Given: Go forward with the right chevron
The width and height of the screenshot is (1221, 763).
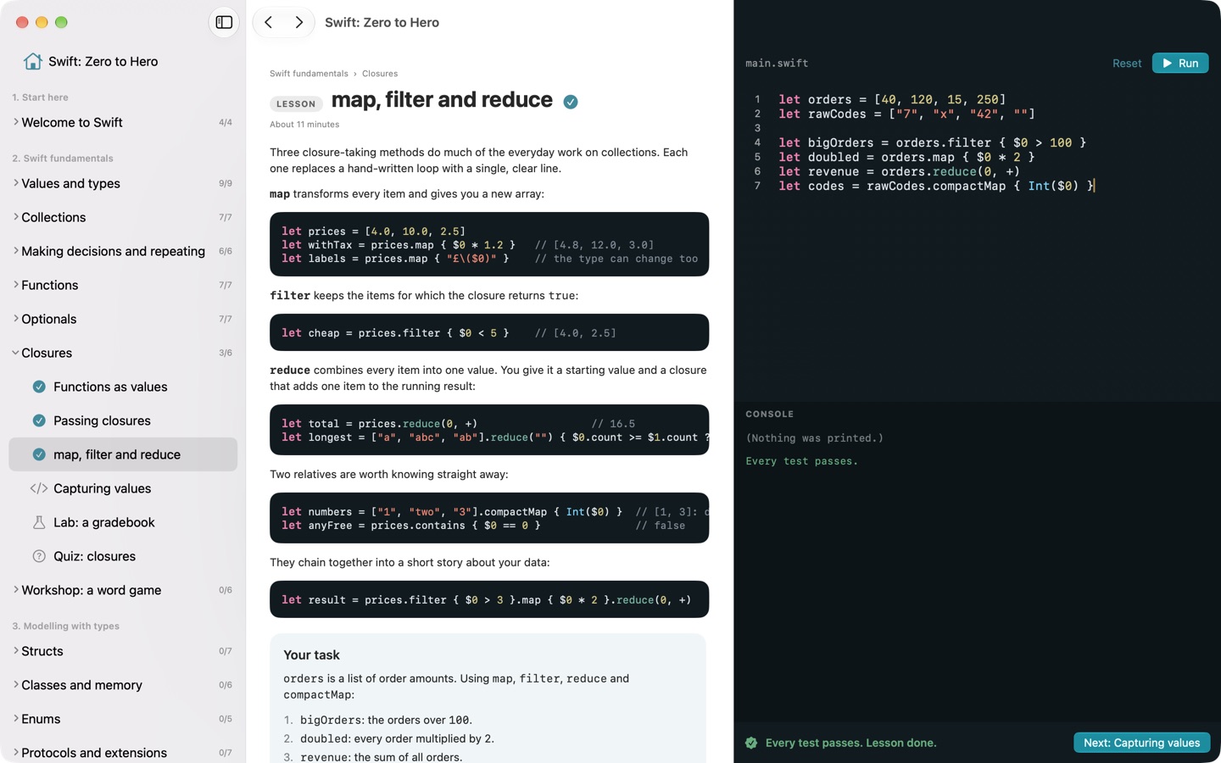Looking at the screenshot, I should [298, 23].
